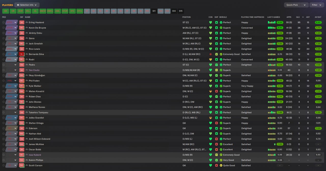Open Erling Haaland's picked position dropdown

coord(11,22)
